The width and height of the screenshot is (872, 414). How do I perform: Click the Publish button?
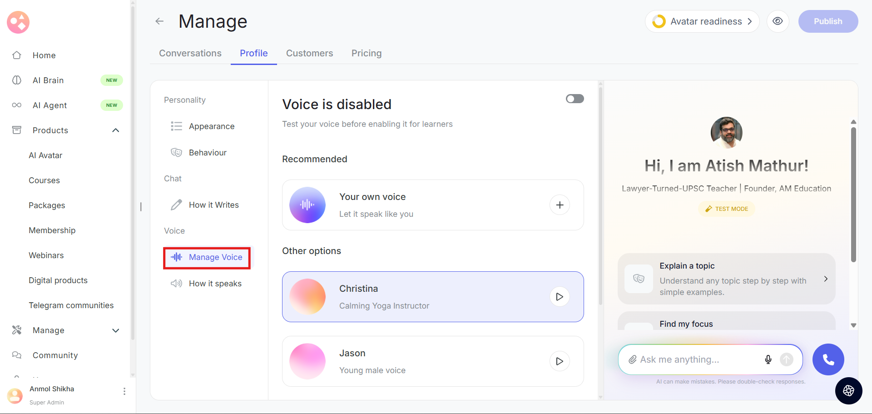click(x=827, y=21)
